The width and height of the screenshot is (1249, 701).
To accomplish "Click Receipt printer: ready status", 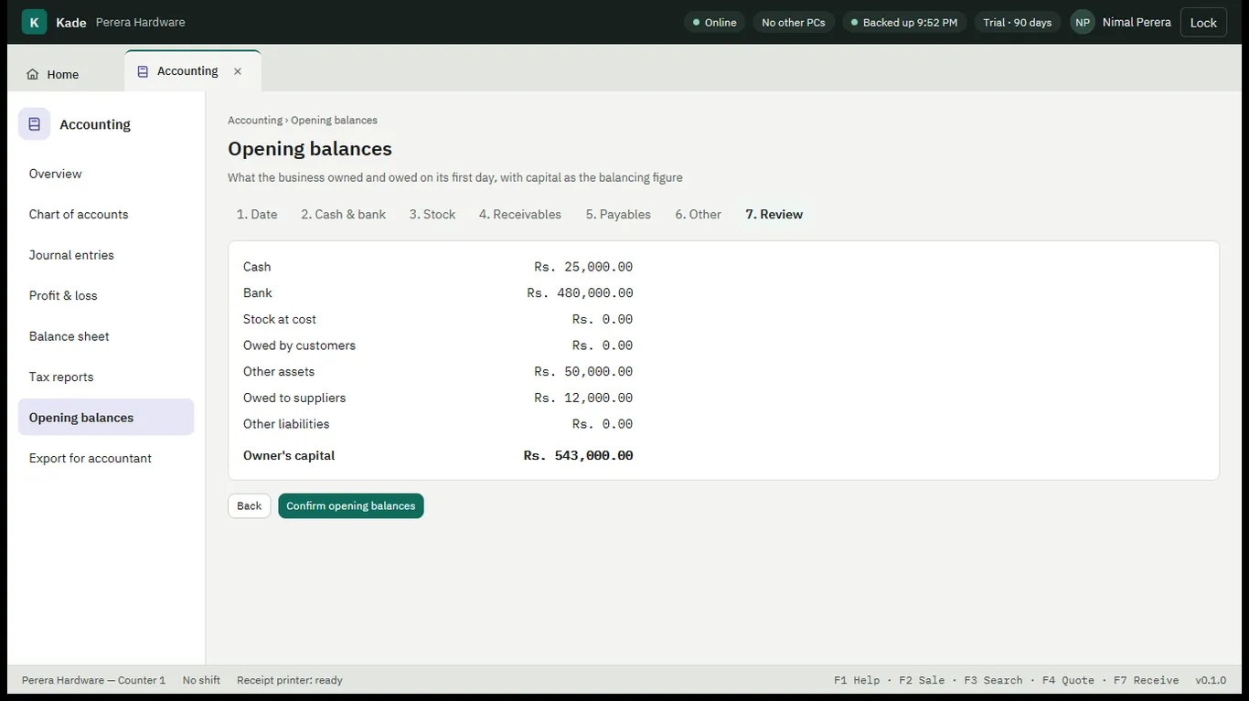I will 290,680.
